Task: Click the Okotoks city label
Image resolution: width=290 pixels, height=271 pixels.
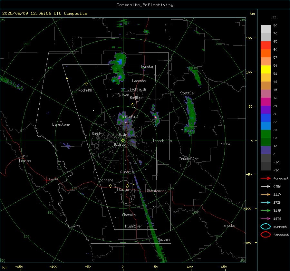Action: (x=129, y=215)
